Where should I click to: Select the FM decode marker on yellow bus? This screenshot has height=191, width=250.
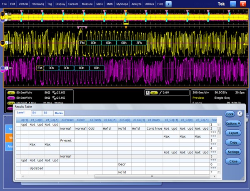coord(82,43)
